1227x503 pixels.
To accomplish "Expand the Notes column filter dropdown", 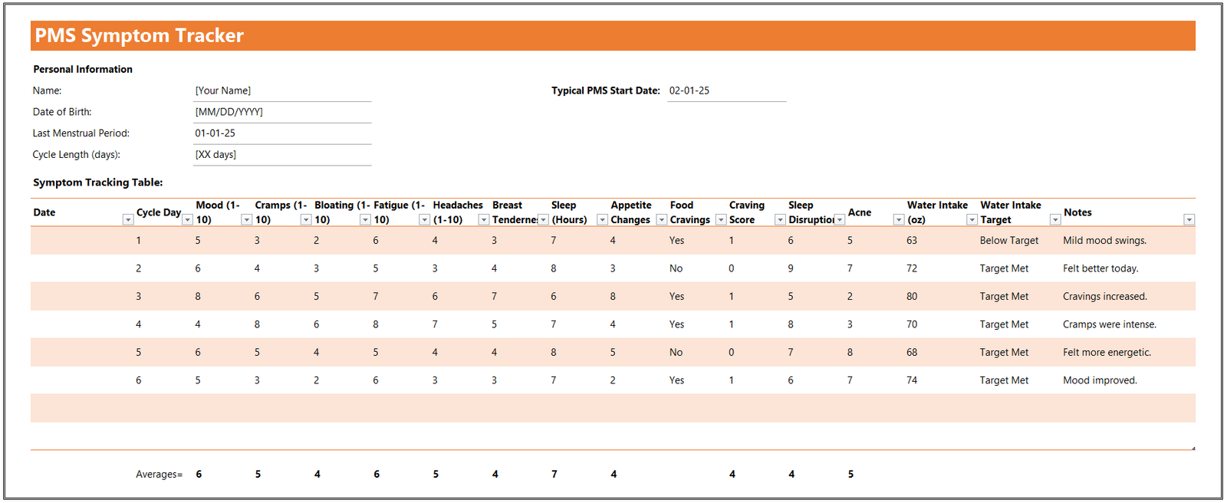I will tap(1189, 220).
